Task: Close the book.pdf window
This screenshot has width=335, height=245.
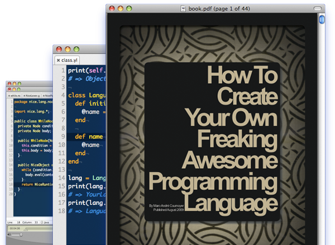Action: point(111,8)
